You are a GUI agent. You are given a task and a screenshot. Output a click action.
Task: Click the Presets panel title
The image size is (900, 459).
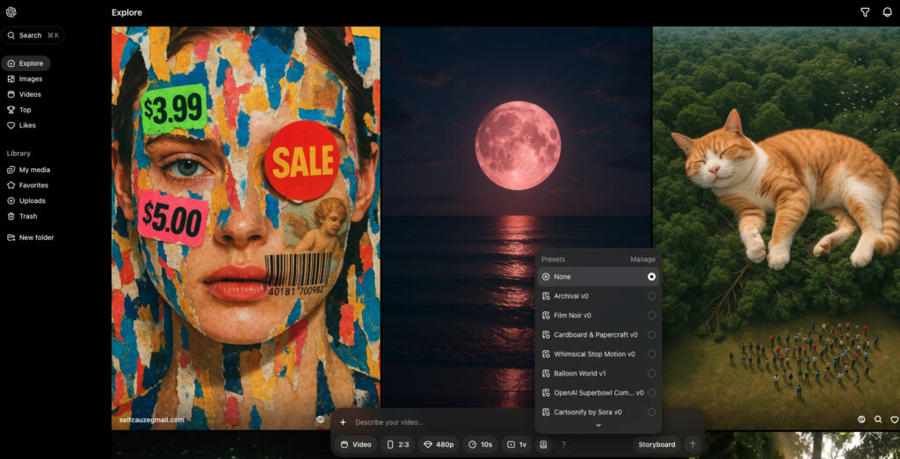coord(553,259)
